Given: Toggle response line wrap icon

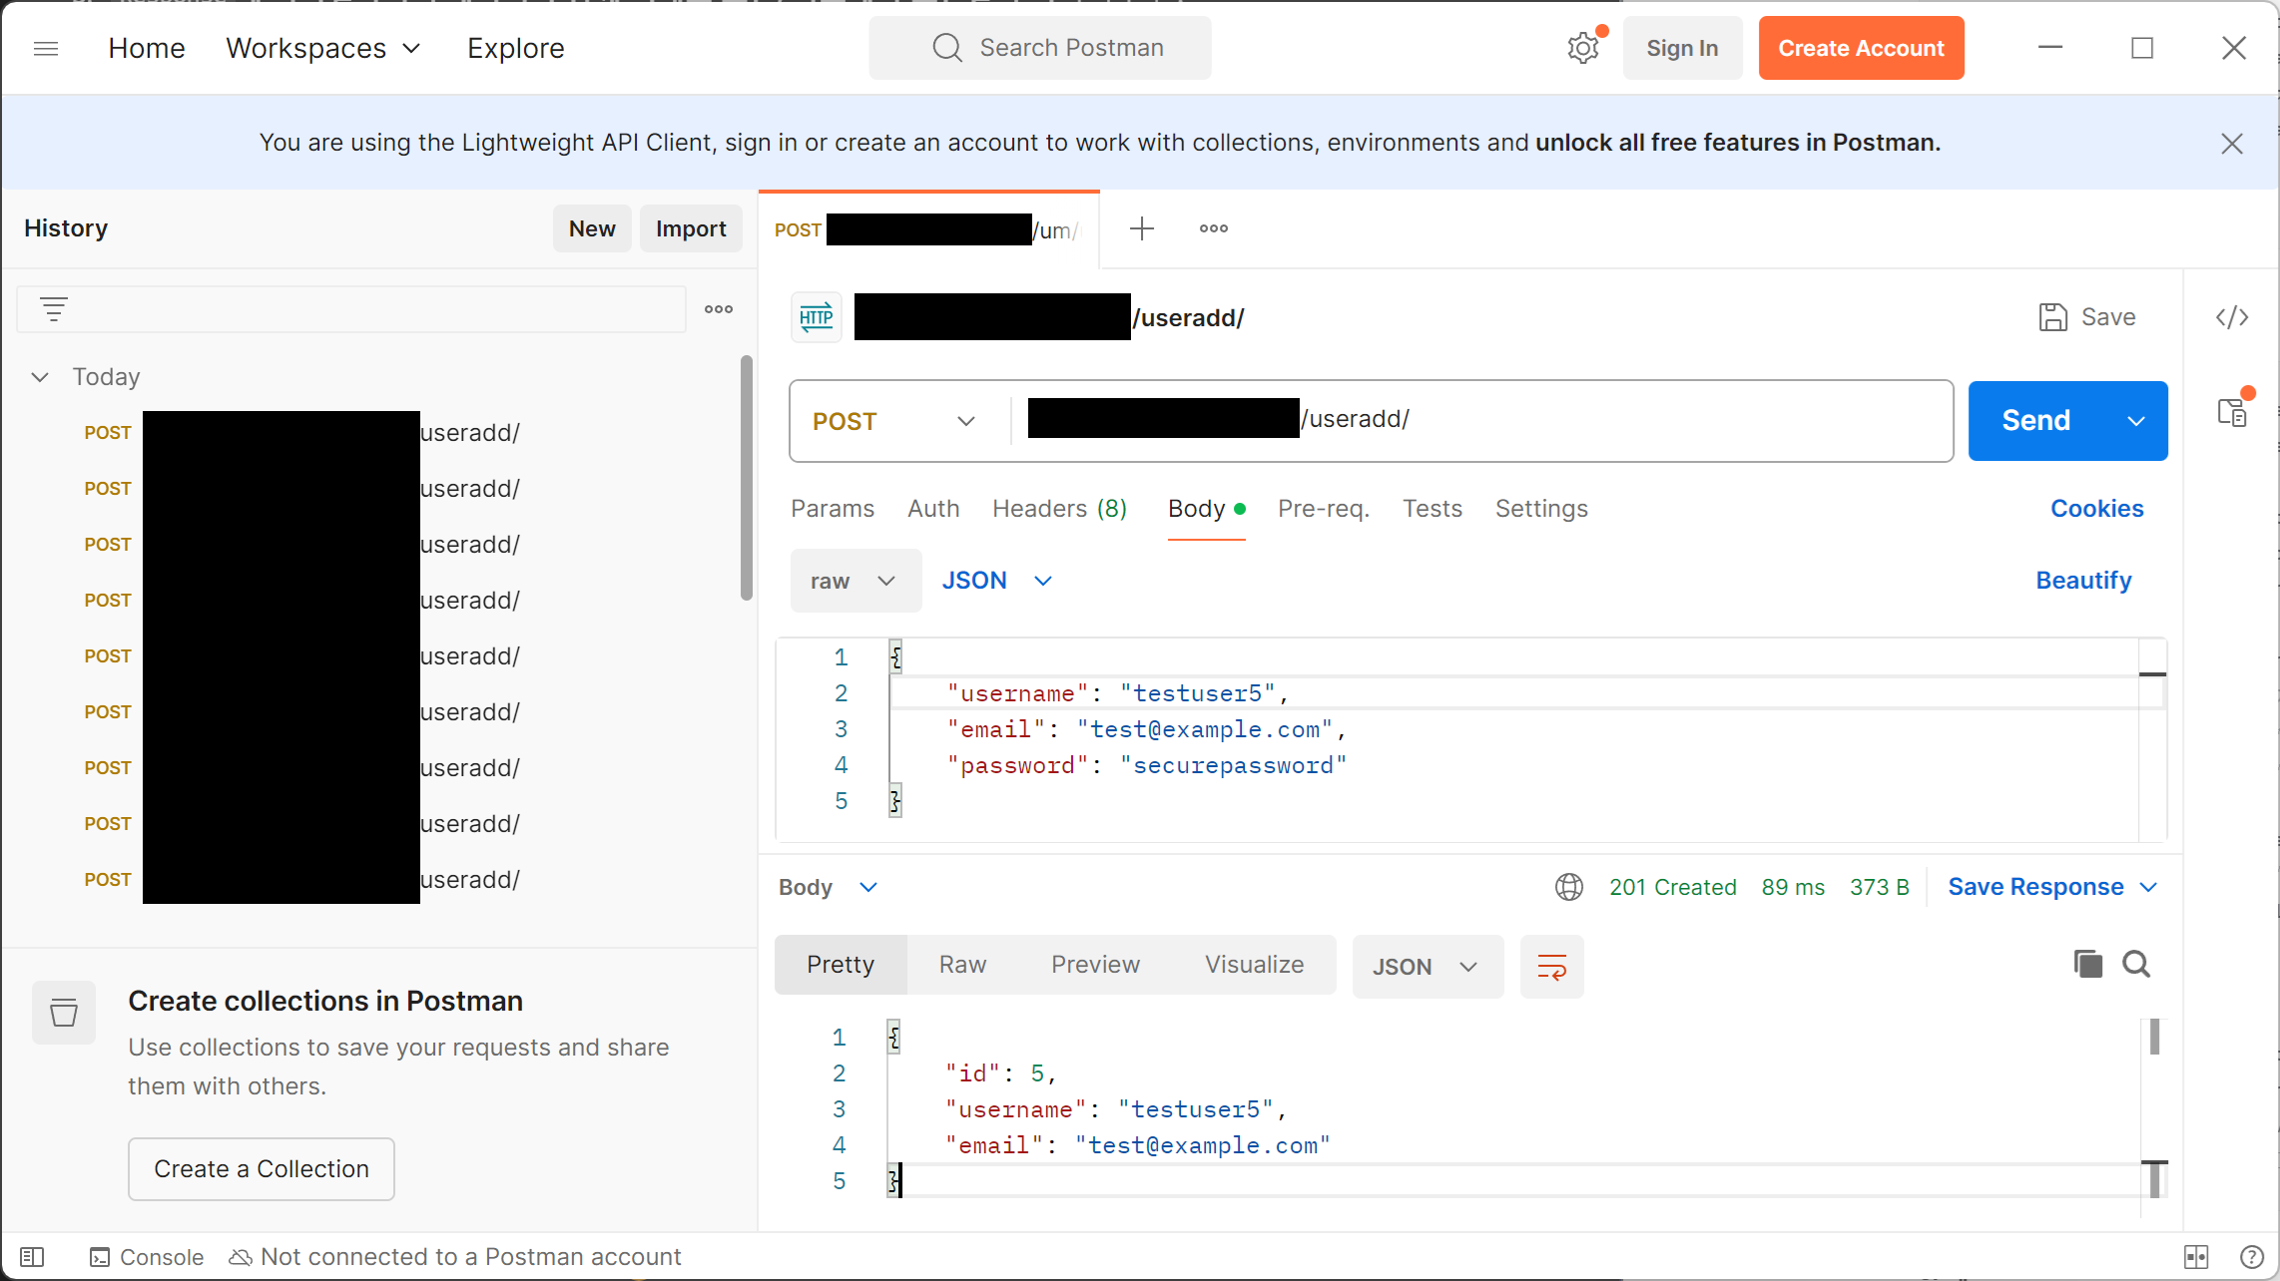Looking at the screenshot, I should [x=1551, y=967].
